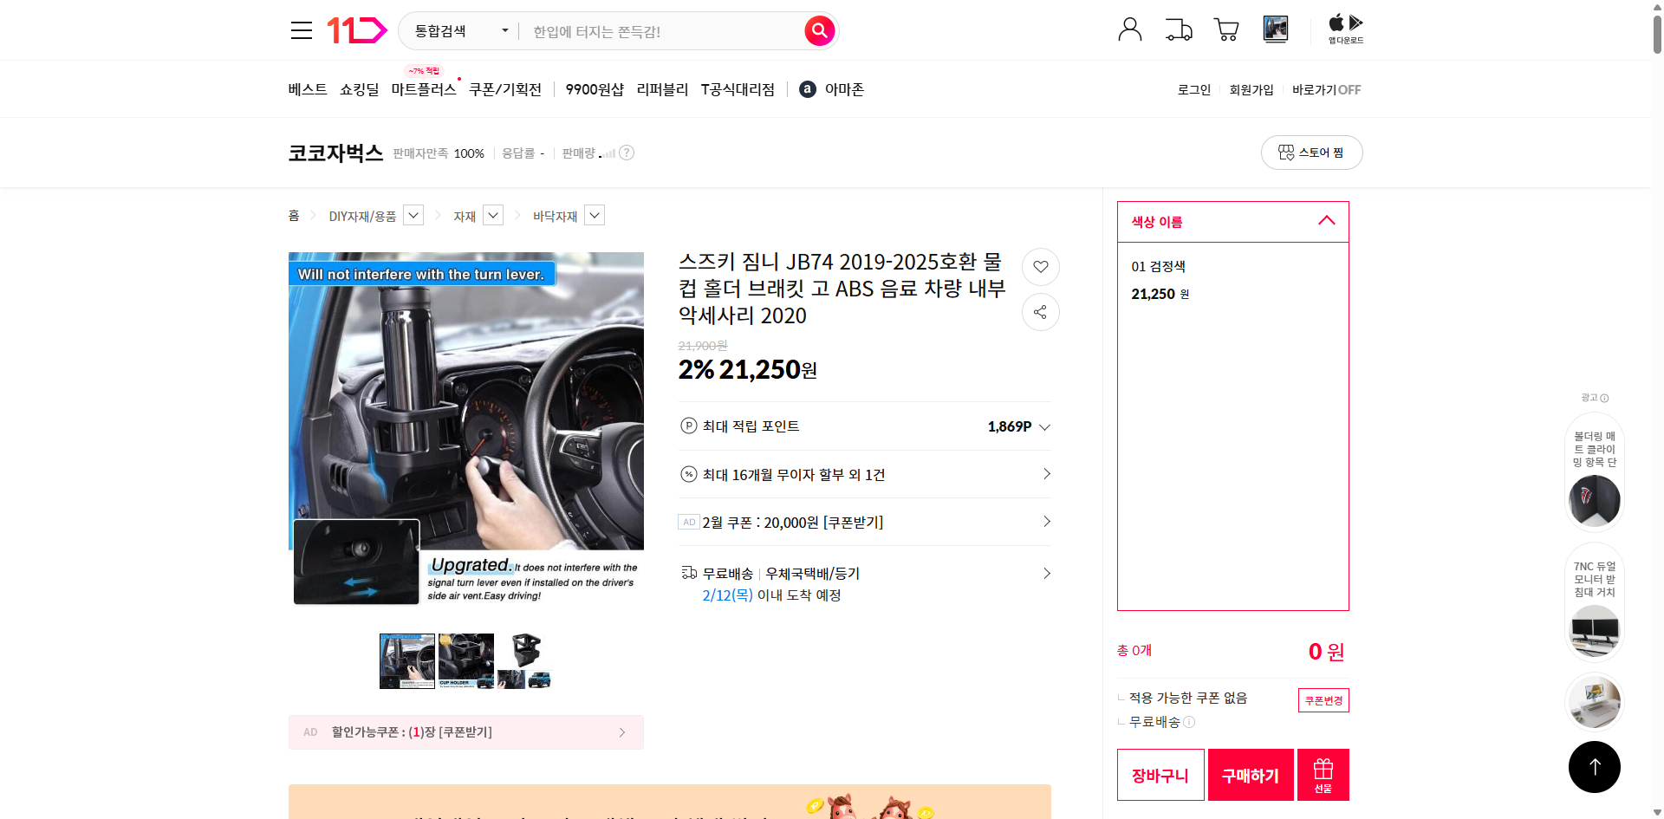Open the 통합검색 search category dropdown
The image size is (1664, 819).
tap(458, 30)
